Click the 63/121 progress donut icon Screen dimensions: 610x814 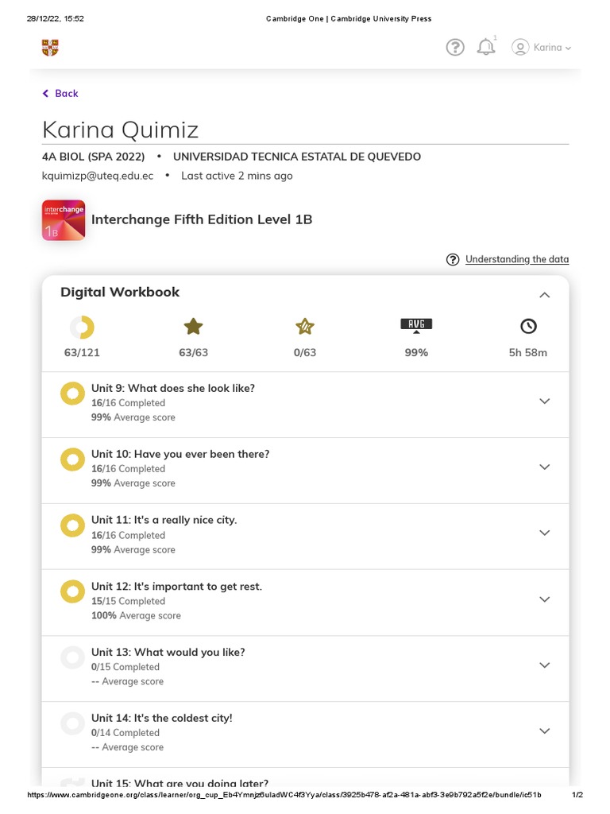[82, 327]
